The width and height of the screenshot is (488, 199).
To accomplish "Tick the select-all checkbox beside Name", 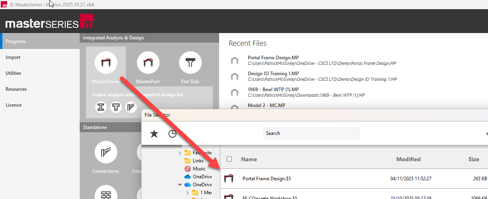I will pos(229,159).
